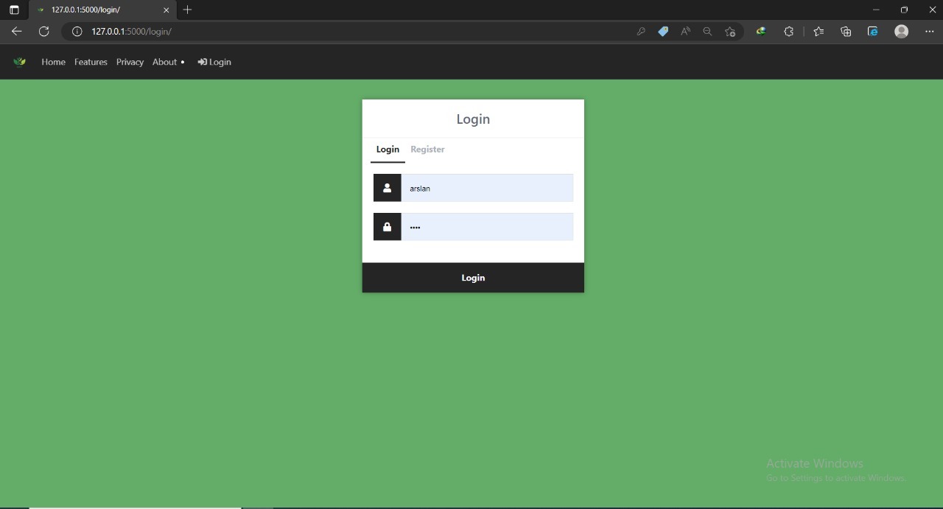This screenshot has width=943, height=509.
Task: Switch to the Register tab
Action: (427, 150)
